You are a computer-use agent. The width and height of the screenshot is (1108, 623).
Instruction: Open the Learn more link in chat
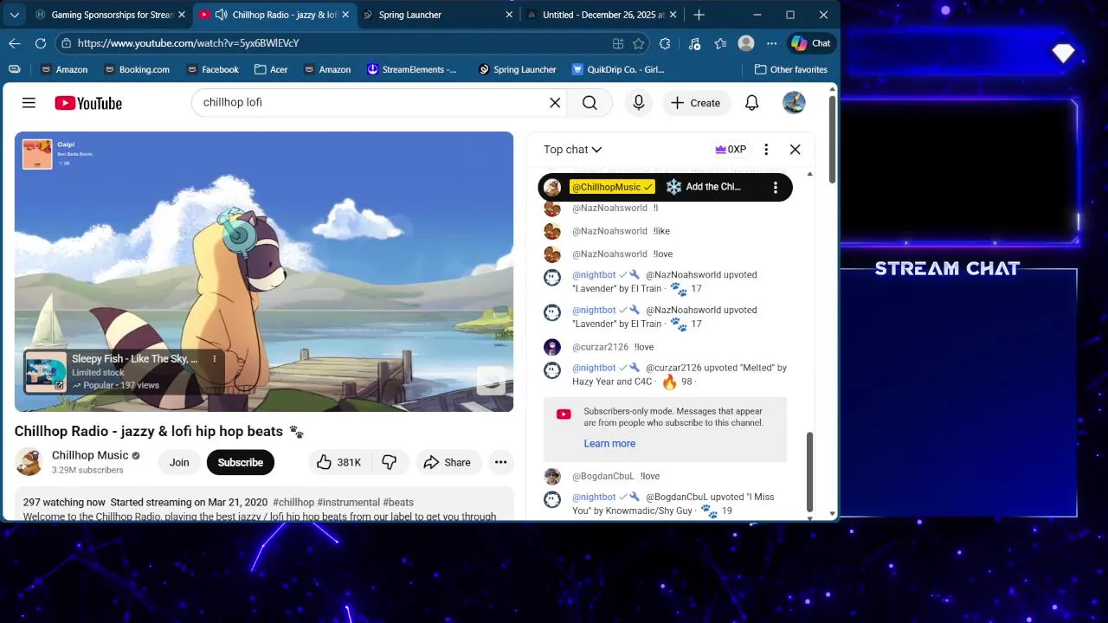click(x=609, y=443)
